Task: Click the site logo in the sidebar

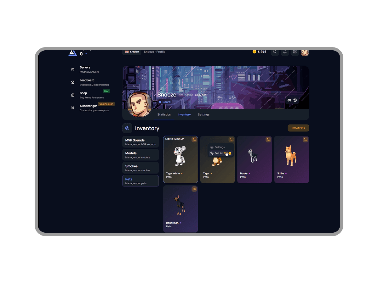Action: click(x=72, y=53)
